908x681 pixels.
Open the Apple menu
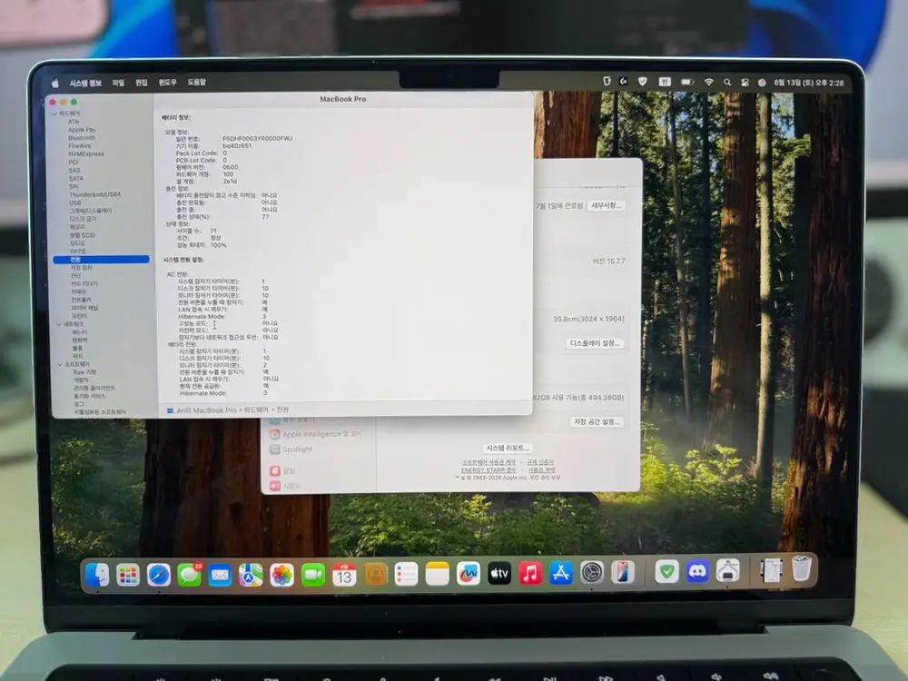[55, 83]
